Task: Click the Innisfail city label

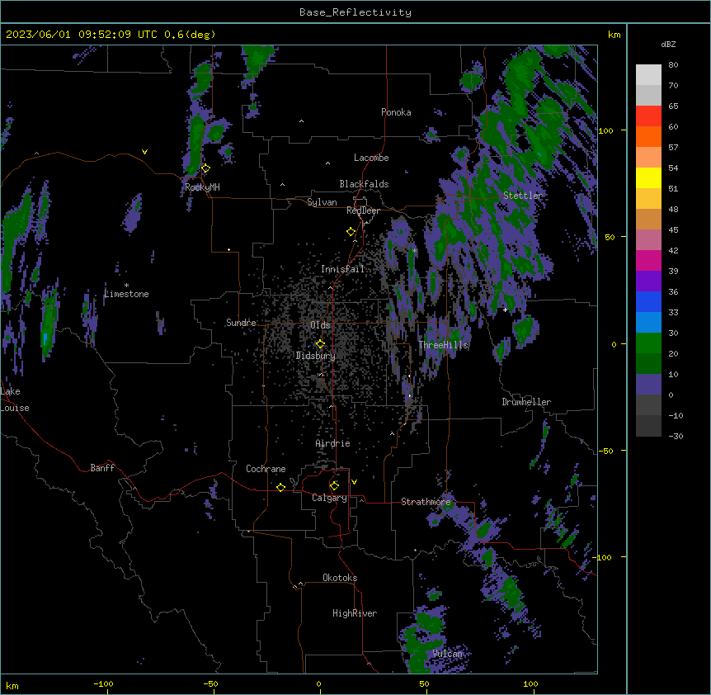Action: [x=343, y=269]
